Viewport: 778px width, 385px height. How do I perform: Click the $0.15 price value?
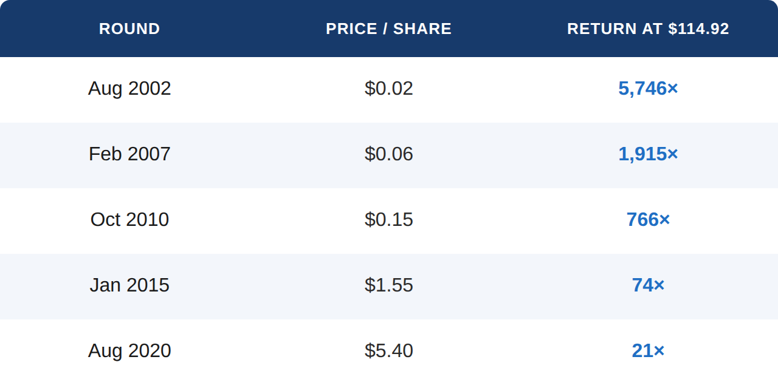pyautogui.click(x=389, y=220)
